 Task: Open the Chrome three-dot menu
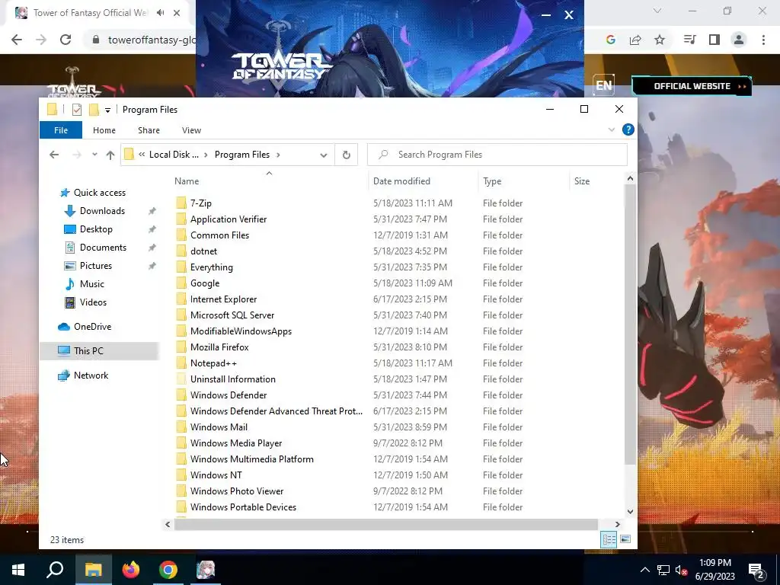pos(763,40)
